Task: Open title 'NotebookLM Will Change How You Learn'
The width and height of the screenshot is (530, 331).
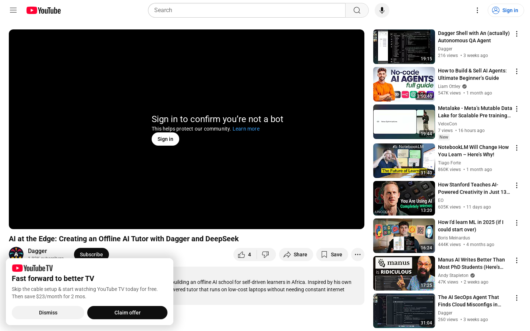Action: [x=473, y=151]
